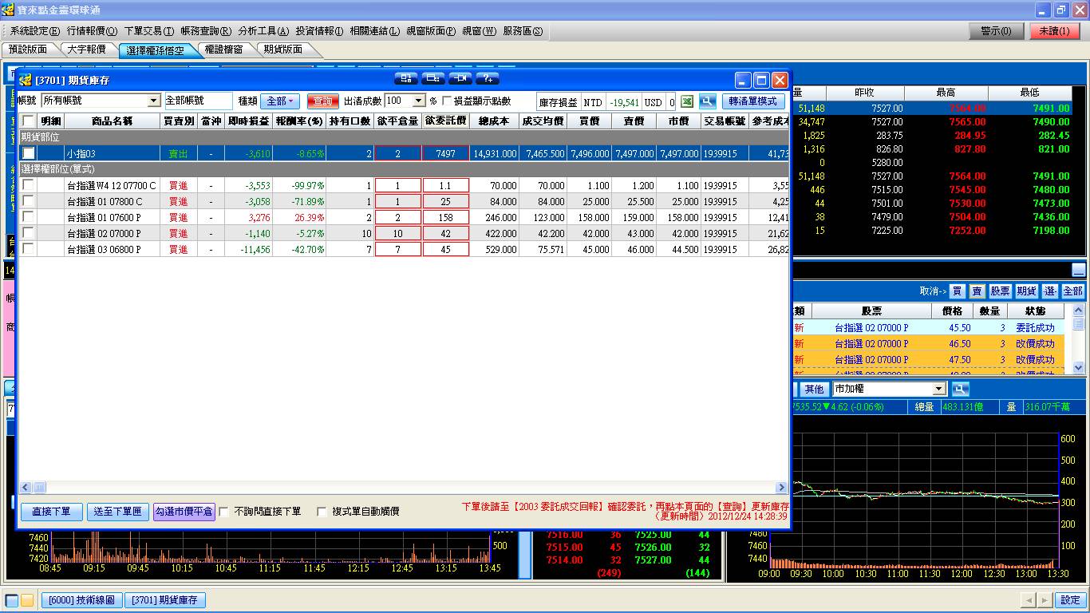Check the 台指選 03 06800 P row checkbox
The image size is (1090, 613).
click(x=28, y=249)
